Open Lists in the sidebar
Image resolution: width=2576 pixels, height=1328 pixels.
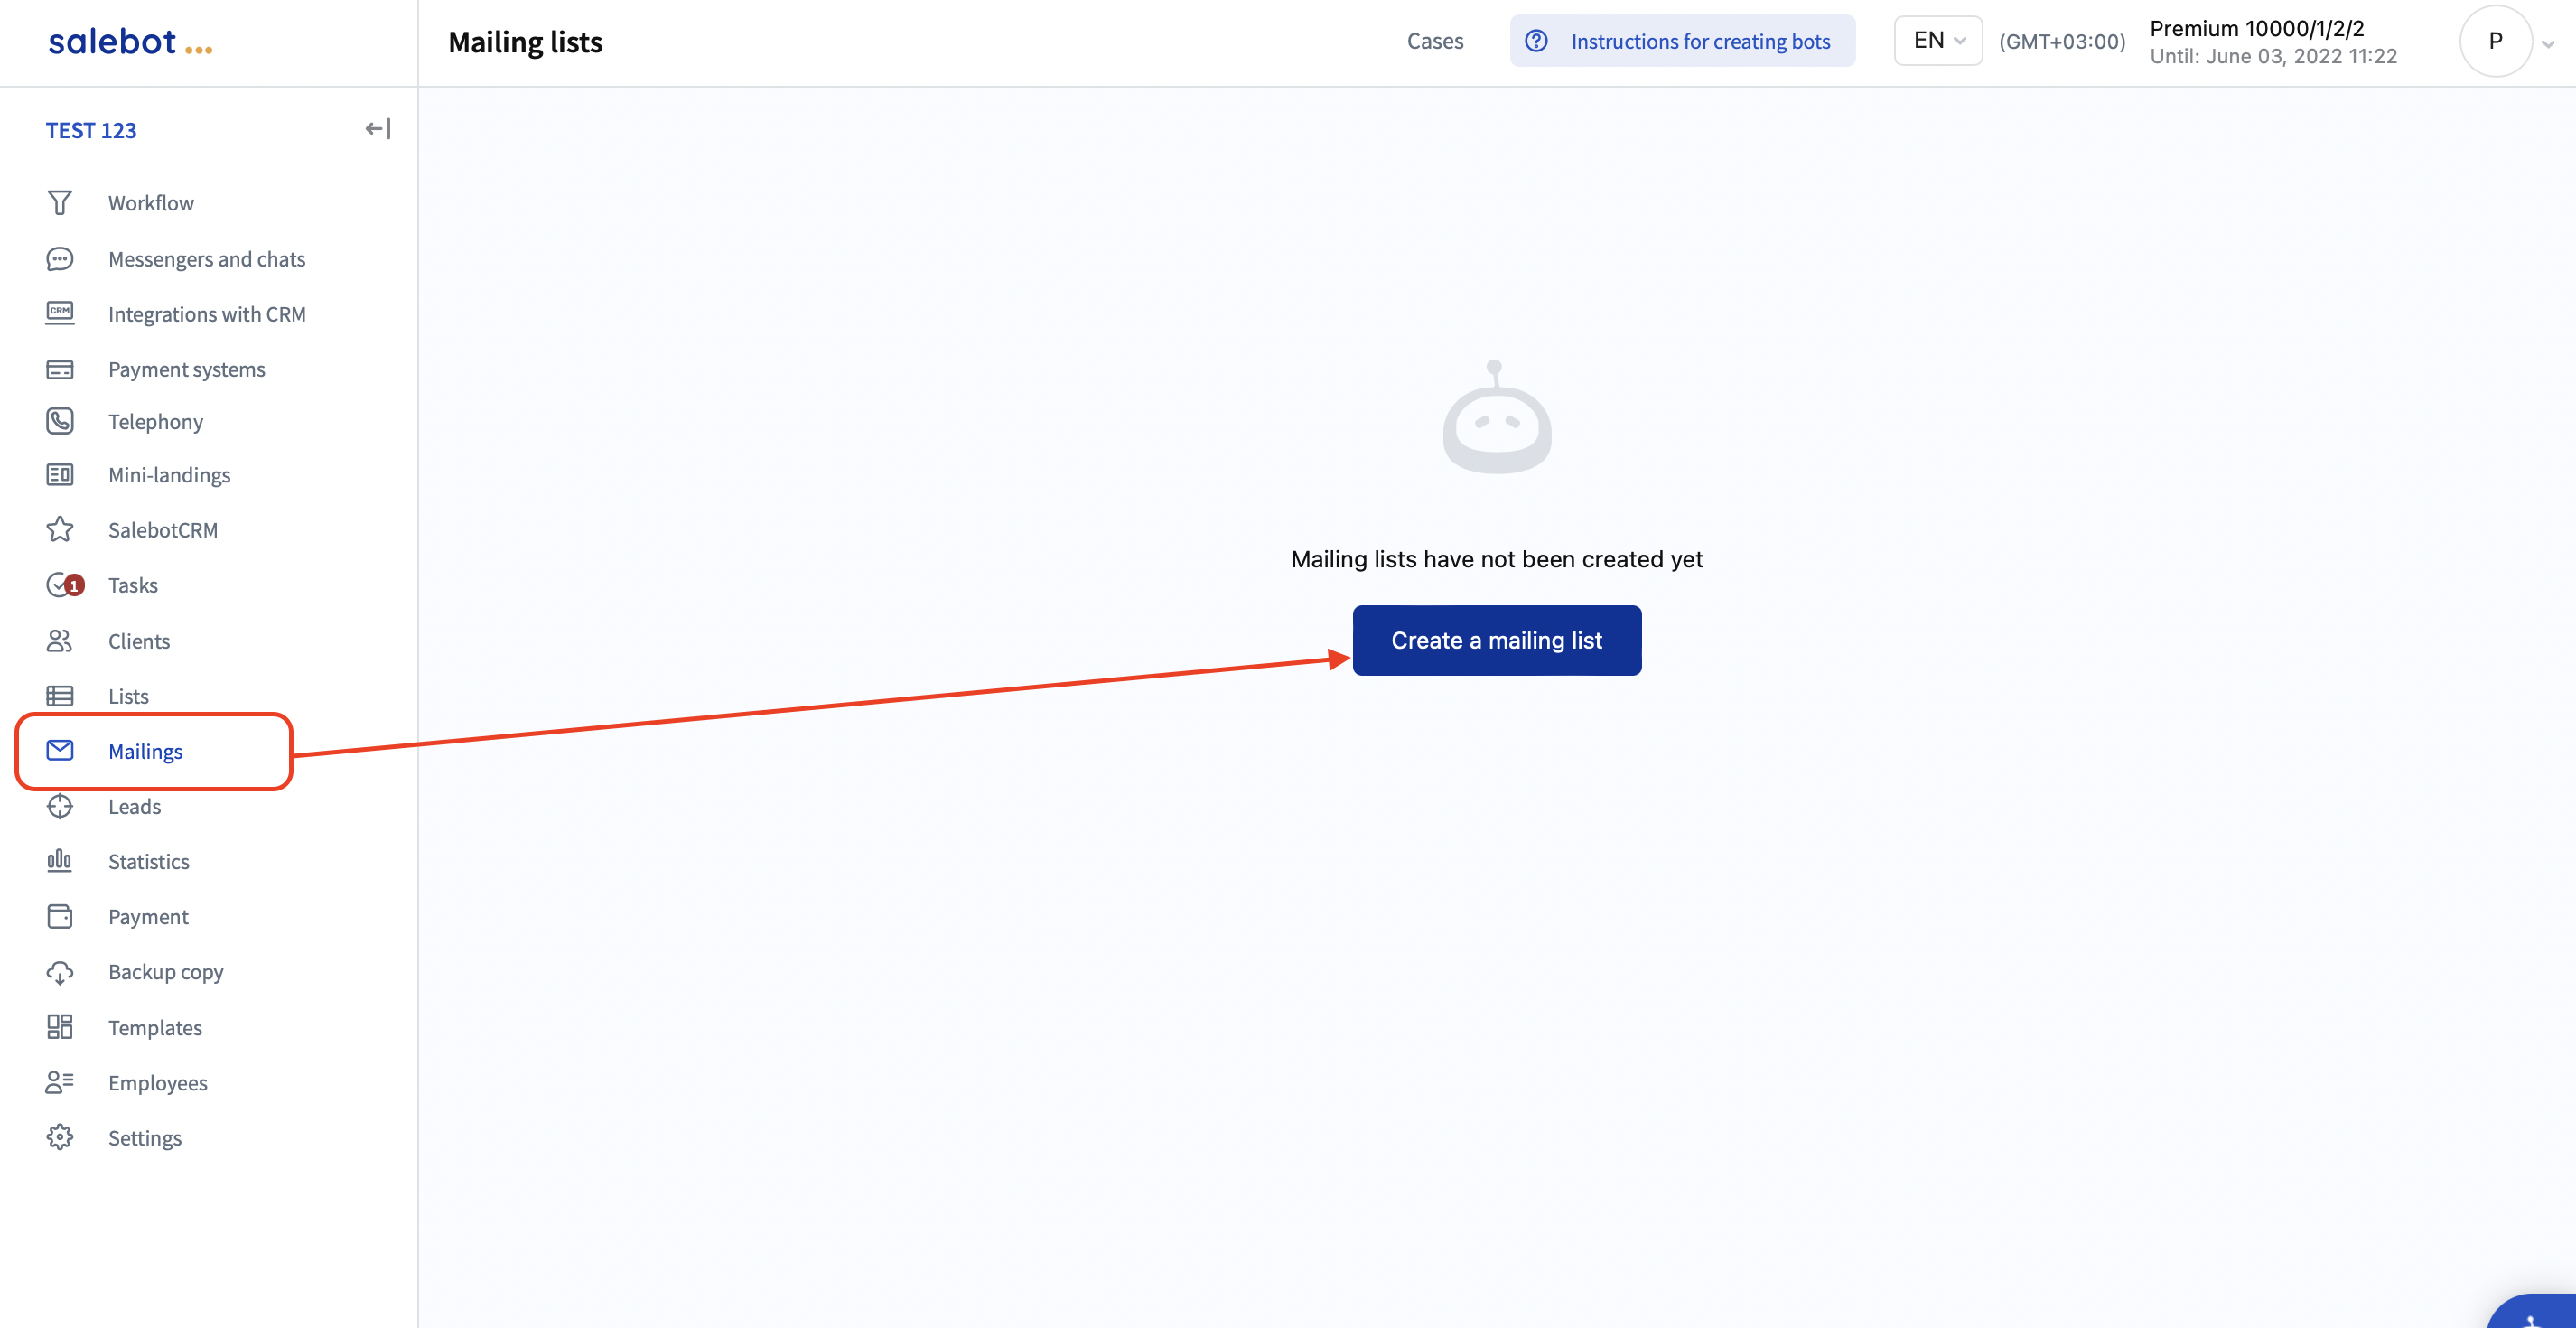[x=128, y=696]
